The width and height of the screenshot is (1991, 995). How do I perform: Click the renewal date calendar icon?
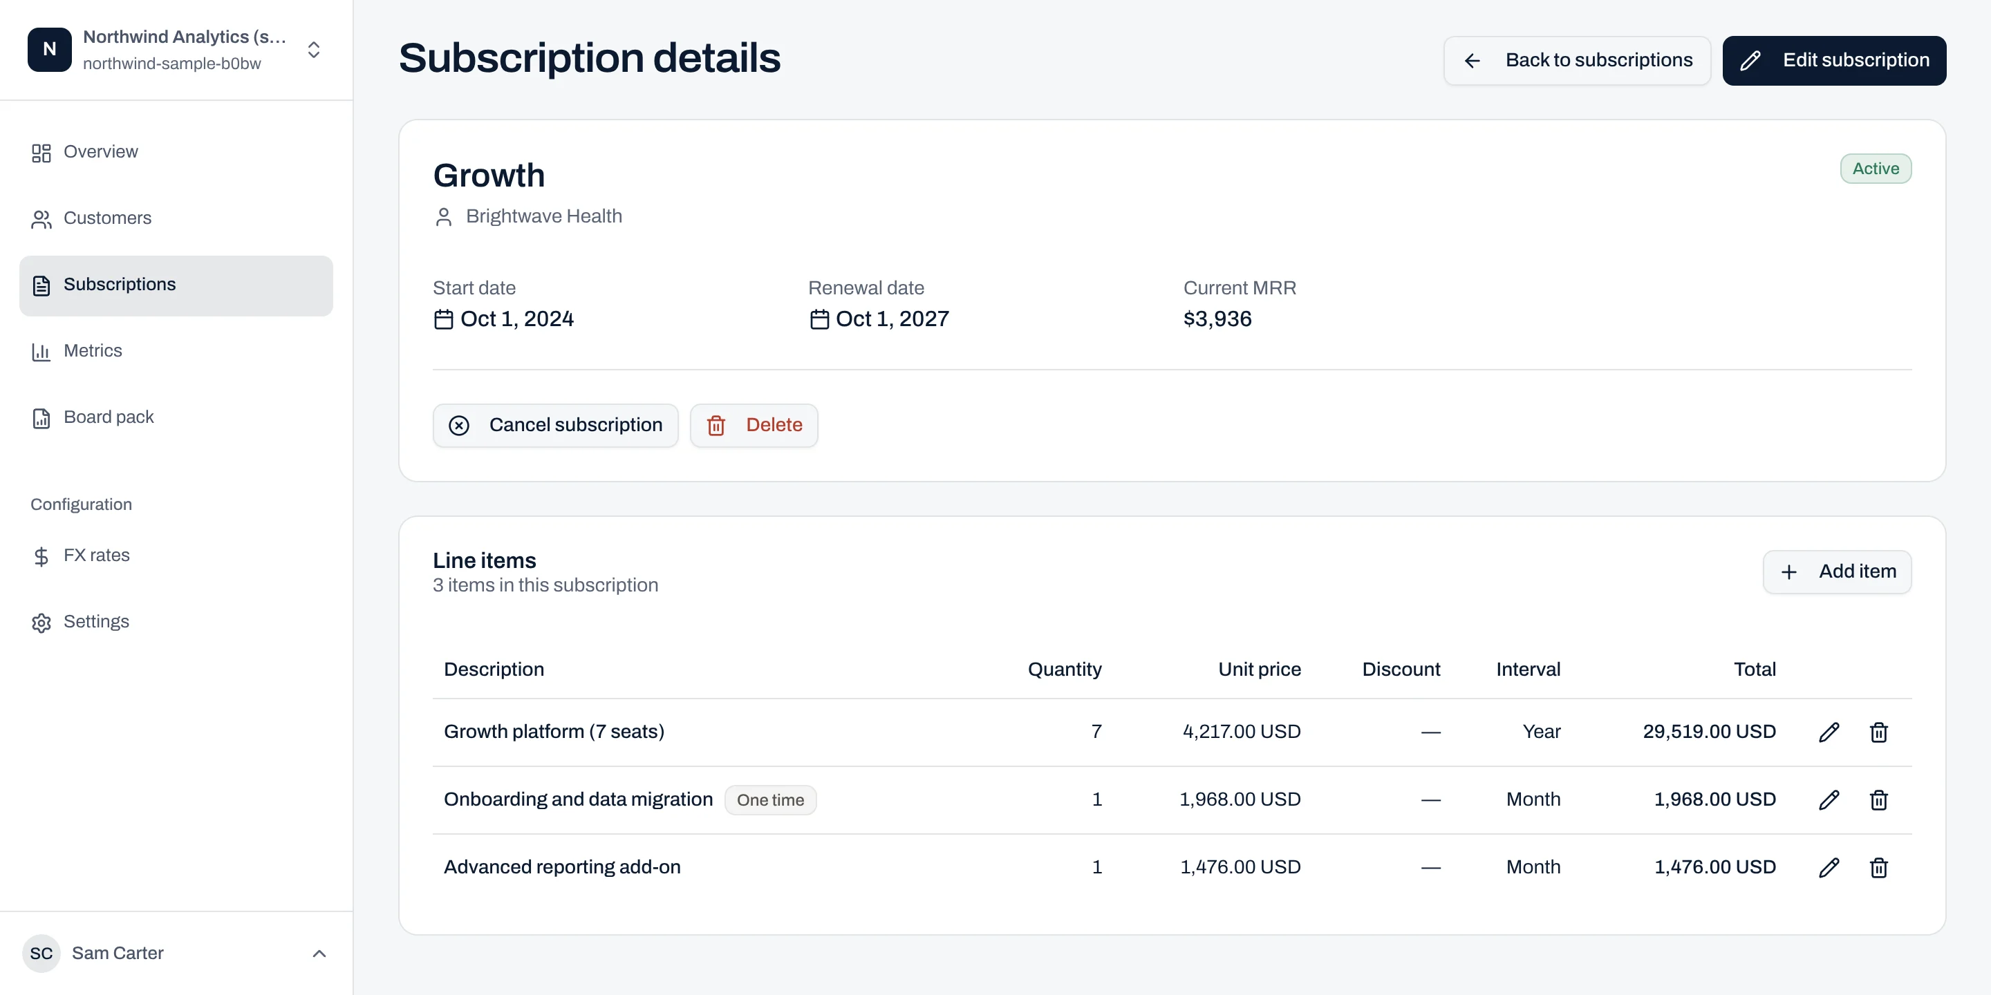click(x=819, y=319)
